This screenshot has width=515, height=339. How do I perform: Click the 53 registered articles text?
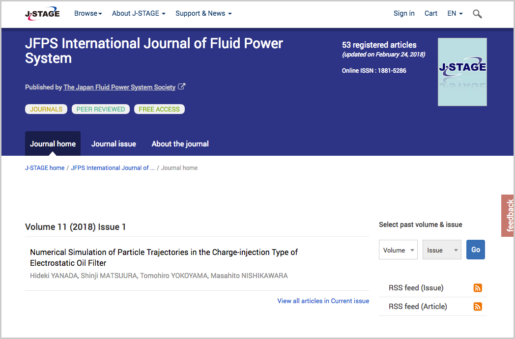pyautogui.click(x=379, y=45)
